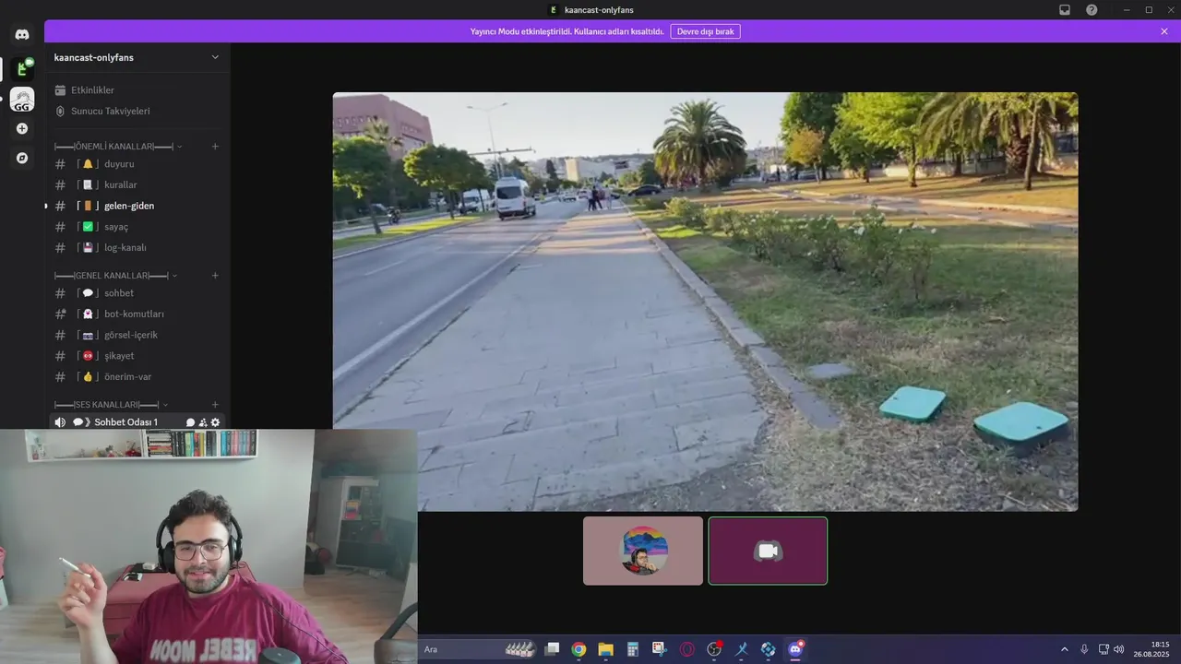1181x664 pixels.
Task: Focus the main street video stream
Action: click(x=705, y=302)
